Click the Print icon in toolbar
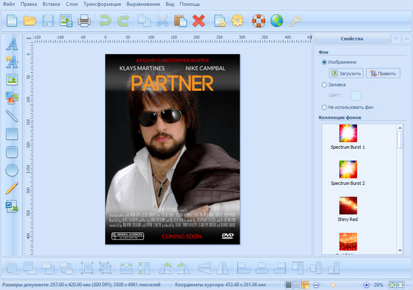Image resolution: width=413 pixels, height=290 pixels. [x=84, y=21]
